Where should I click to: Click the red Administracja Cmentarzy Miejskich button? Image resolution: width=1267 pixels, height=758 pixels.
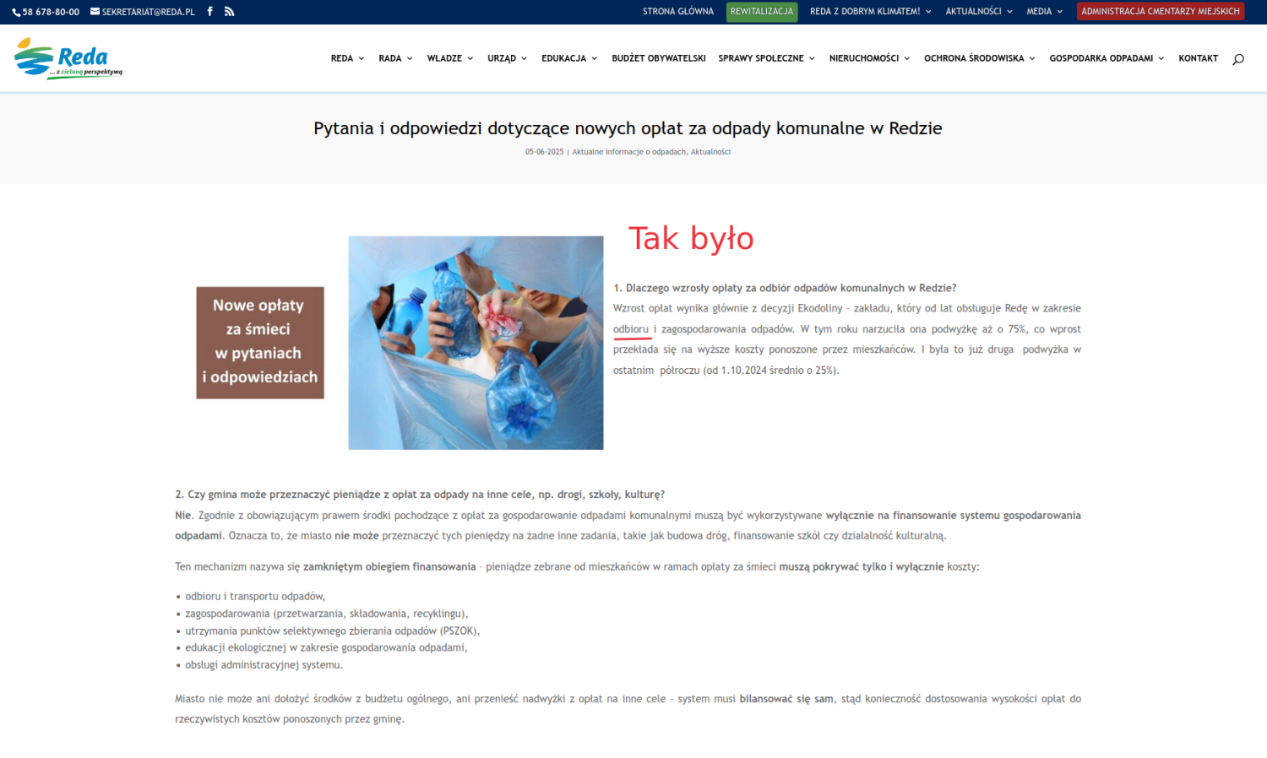click(1160, 12)
